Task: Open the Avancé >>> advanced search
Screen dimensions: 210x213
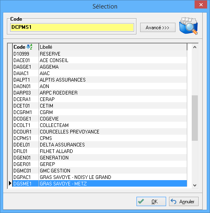Action: point(158,28)
